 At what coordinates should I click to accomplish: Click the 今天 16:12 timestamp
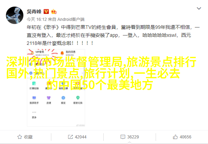[37, 19]
